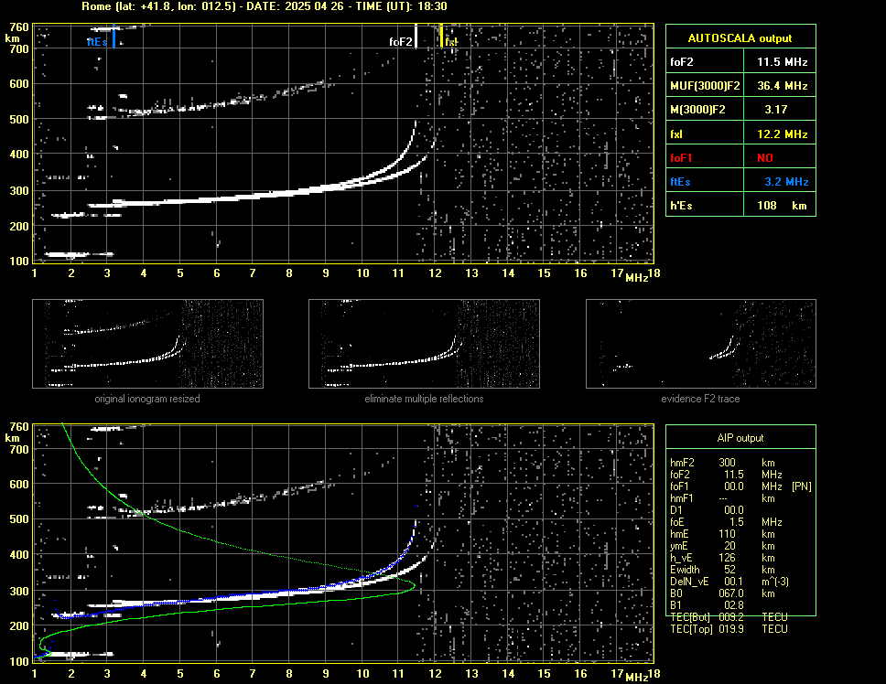The width and height of the screenshot is (886, 684).
Task: Click the 'AIP output' header
Action: 740,438
